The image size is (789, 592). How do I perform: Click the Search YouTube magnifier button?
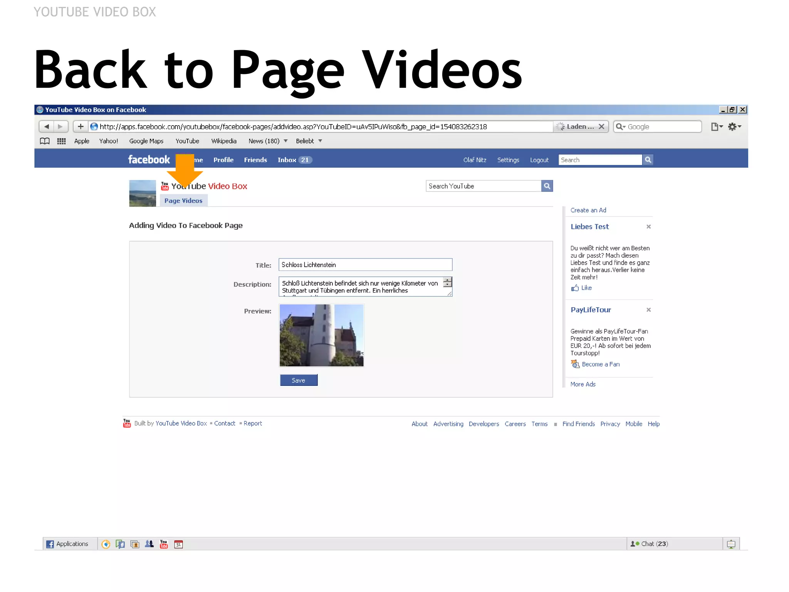(x=547, y=186)
